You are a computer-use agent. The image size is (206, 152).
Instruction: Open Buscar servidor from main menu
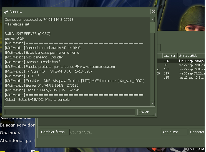pos(17,125)
